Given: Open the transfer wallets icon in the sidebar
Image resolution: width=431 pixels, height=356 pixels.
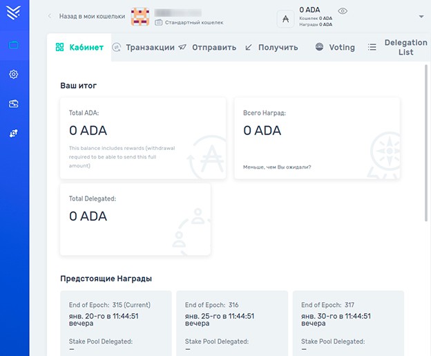Looking at the screenshot, I should coord(14,104).
